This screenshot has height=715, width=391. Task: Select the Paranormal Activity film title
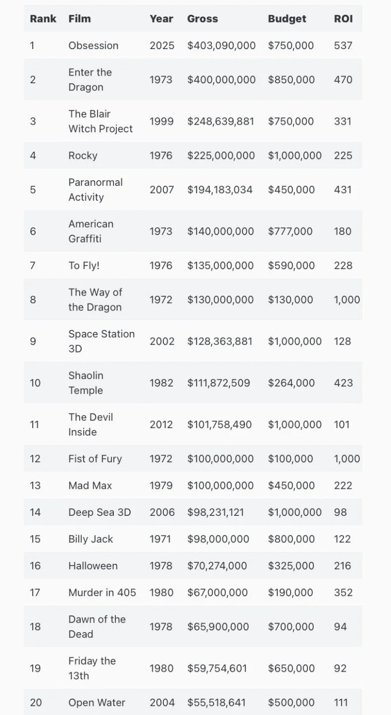(x=95, y=190)
